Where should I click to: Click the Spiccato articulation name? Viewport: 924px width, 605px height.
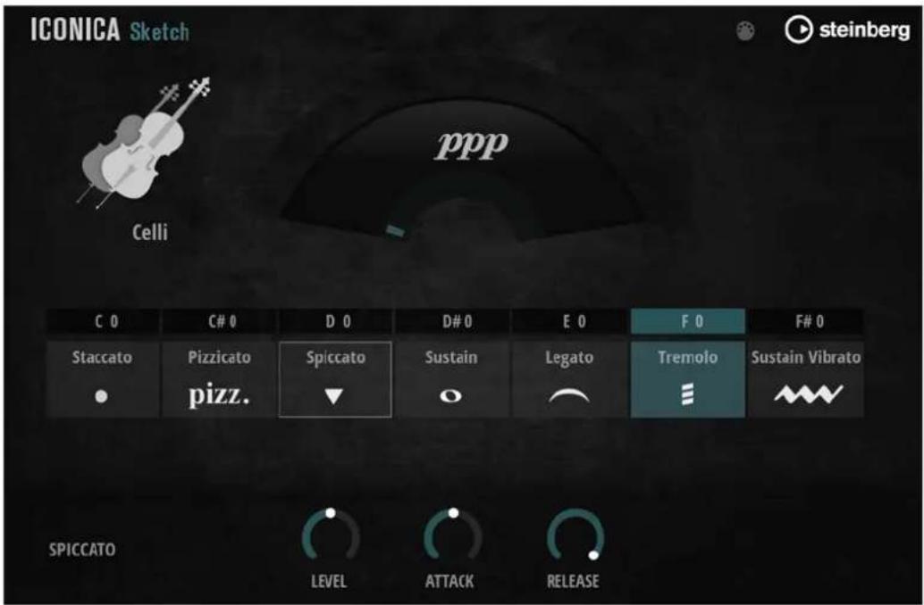pyautogui.click(x=336, y=358)
